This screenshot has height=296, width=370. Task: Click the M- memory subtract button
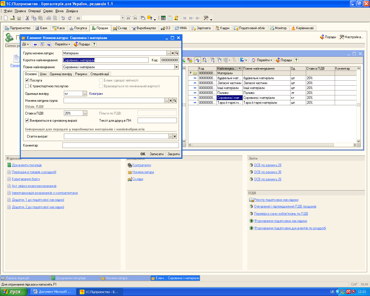pos(198,18)
